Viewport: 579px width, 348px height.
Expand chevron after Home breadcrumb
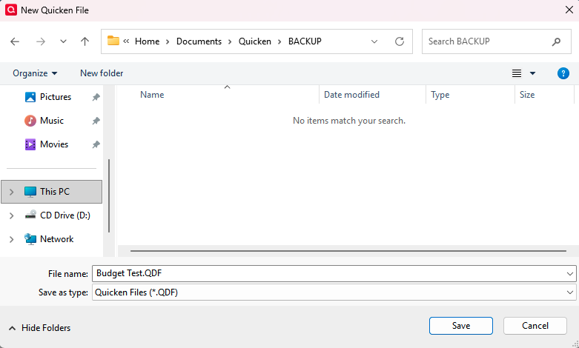pos(168,41)
